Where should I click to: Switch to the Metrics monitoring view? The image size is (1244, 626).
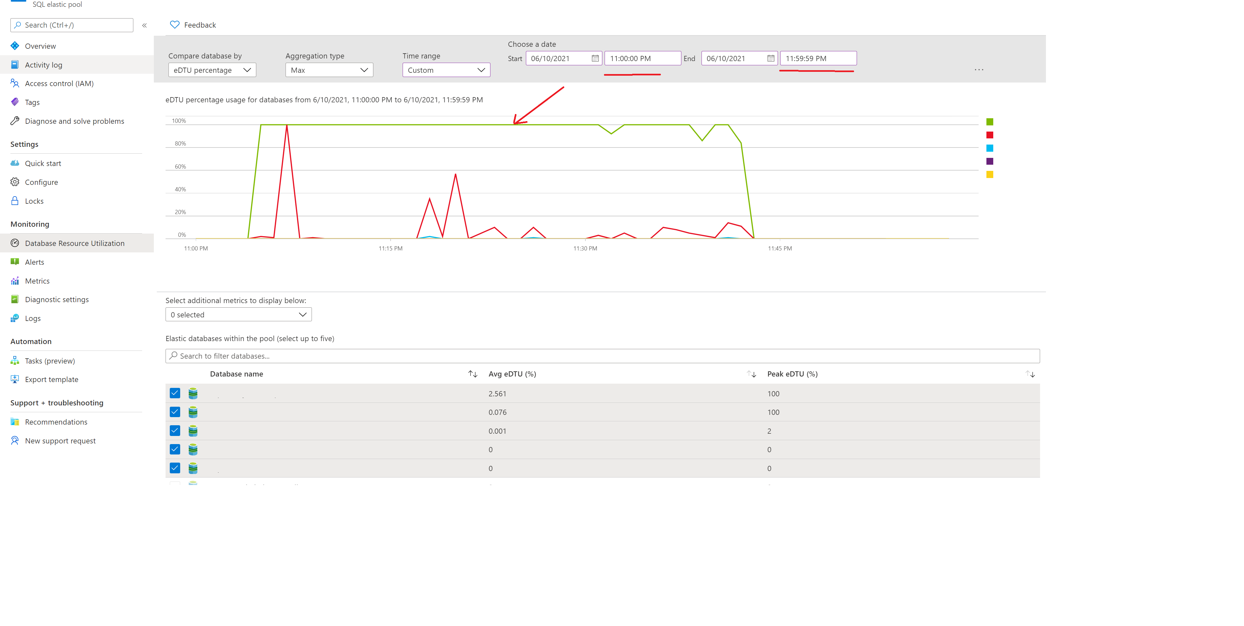(x=37, y=280)
